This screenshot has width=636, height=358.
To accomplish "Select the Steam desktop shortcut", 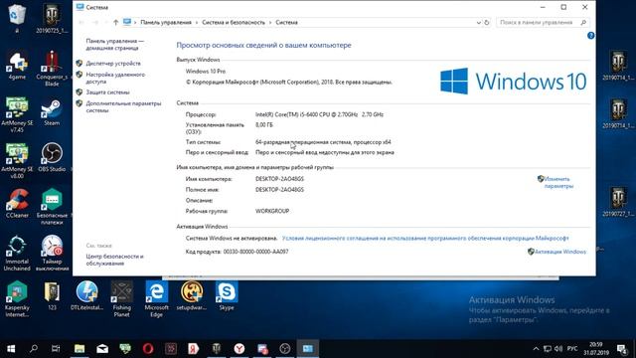I will pos(52,112).
